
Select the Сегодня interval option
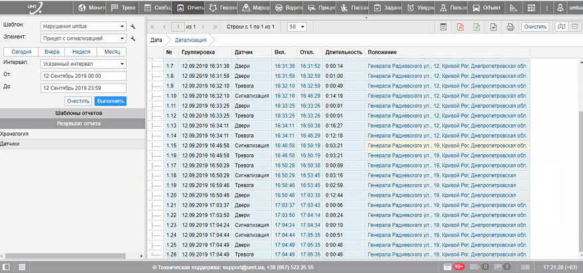[x=21, y=52]
